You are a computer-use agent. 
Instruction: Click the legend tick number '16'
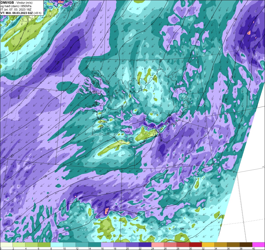(102, 248)
